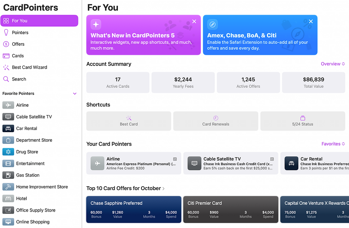Open the Favorites dropdown for Card Pointers
The image size is (349, 228).
click(333, 144)
